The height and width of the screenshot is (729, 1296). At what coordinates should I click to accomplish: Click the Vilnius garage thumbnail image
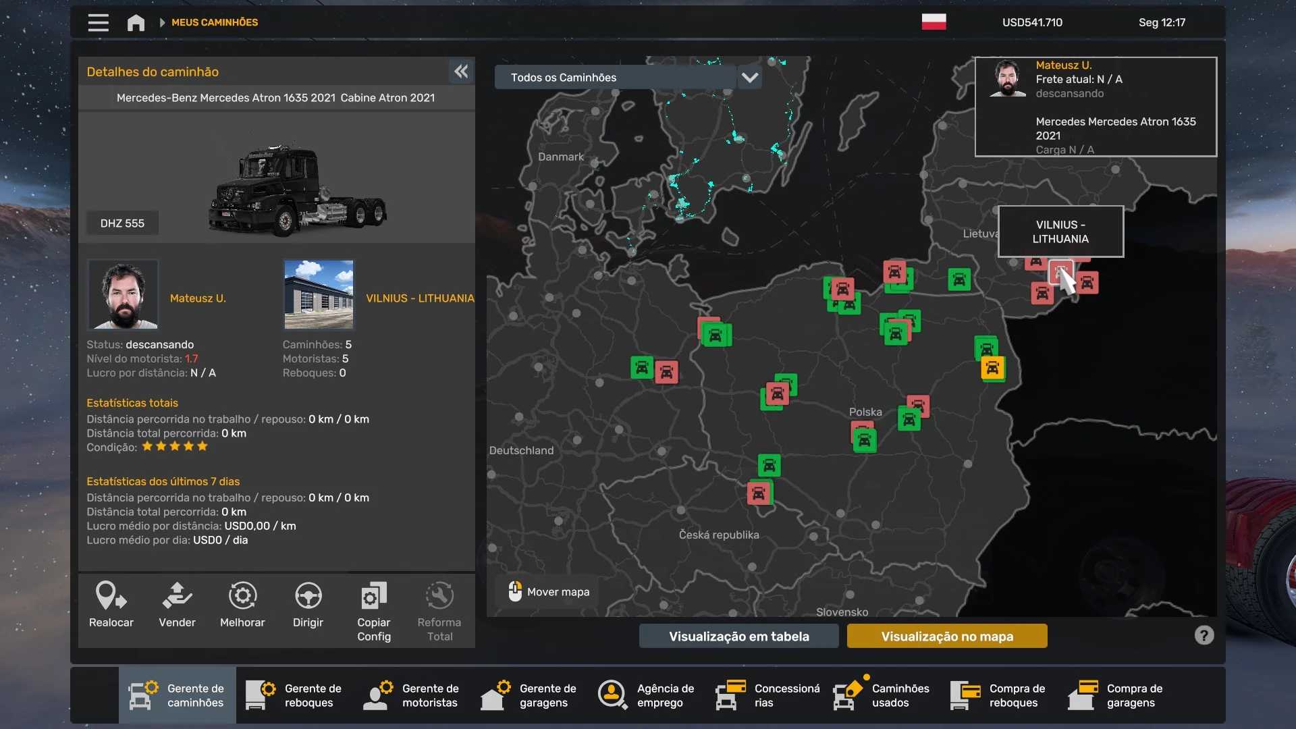pos(319,294)
